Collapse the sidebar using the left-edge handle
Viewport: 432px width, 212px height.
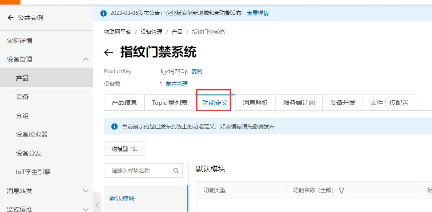96,206
